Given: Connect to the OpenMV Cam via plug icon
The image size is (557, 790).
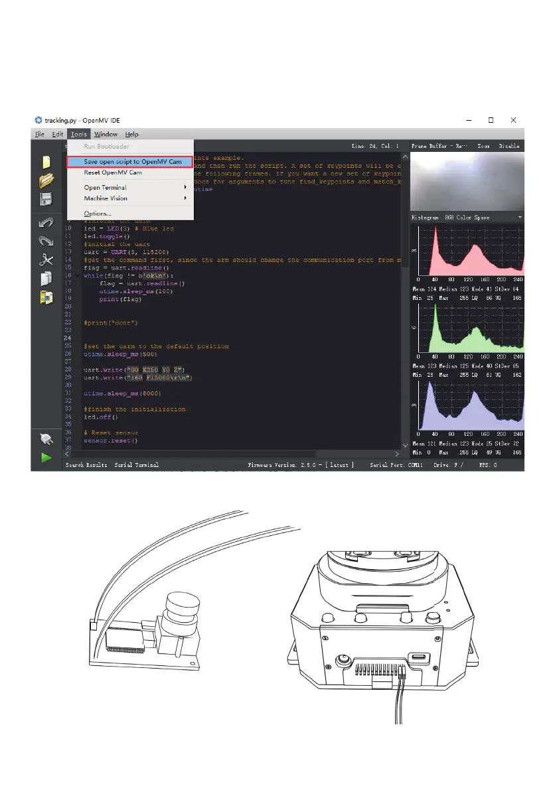Looking at the screenshot, I should point(46,439).
